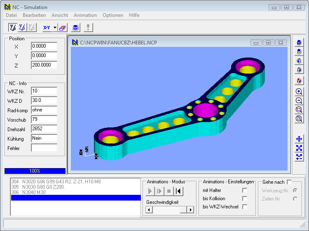This screenshot has width=309, height=231.
Task: Click the blue 100% progress bar
Action: pos(35,171)
